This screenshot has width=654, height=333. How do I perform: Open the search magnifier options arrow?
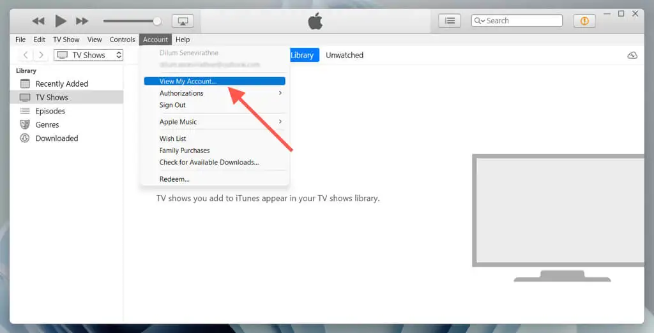click(x=479, y=20)
